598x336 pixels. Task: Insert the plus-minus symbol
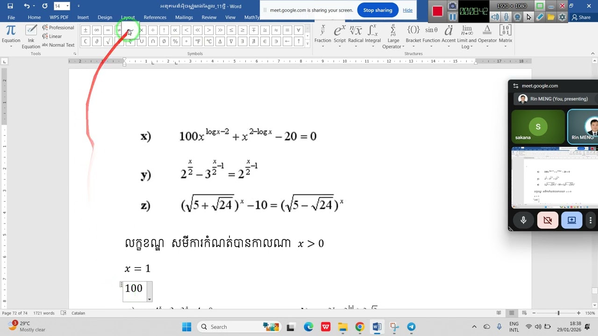[85, 30]
